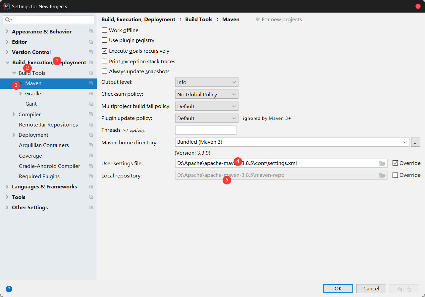Click the project-level icon beside Other Settings
Image resolution: width=425 pixels, height=297 pixels.
tap(91, 207)
